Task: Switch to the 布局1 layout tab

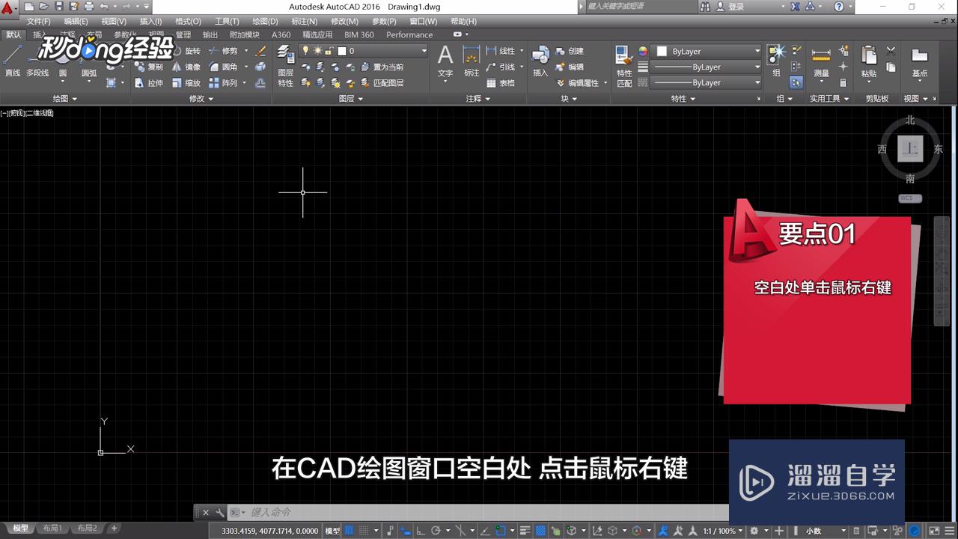Action: pyautogui.click(x=52, y=528)
